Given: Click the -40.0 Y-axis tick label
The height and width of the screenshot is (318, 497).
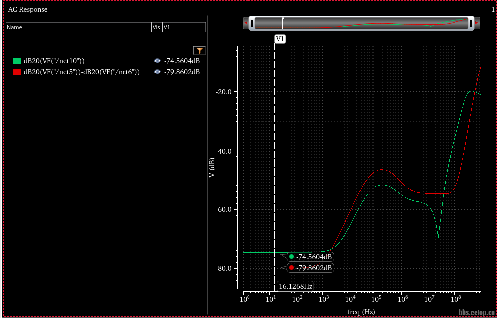Looking at the screenshot, I should 224,151.
